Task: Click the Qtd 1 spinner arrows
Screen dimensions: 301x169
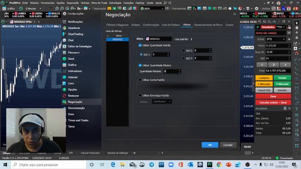Action: (x=168, y=54)
